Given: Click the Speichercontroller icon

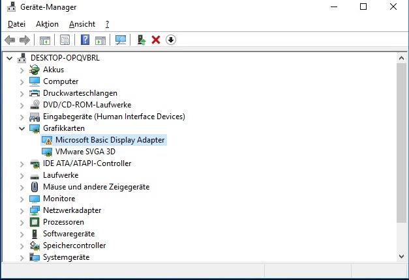Looking at the screenshot, I should [x=35, y=245].
